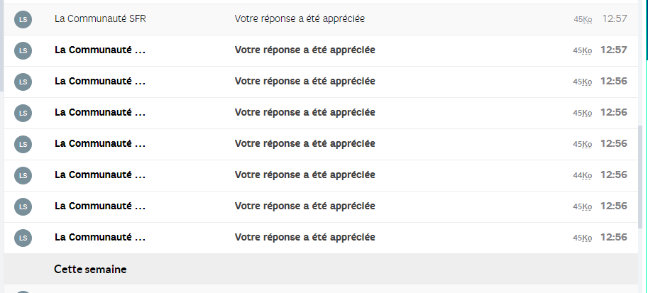
Task: Click the LS avatar on the fifth email row
Action: [x=23, y=144]
